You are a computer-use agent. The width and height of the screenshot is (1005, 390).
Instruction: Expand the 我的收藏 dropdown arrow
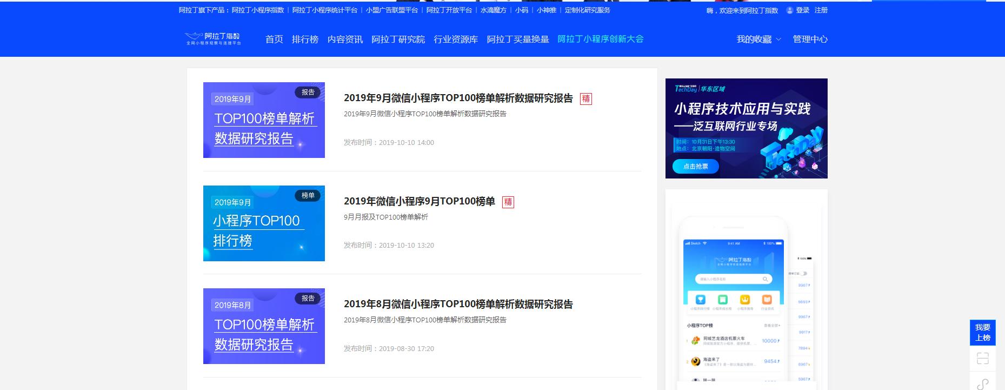[x=778, y=39]
